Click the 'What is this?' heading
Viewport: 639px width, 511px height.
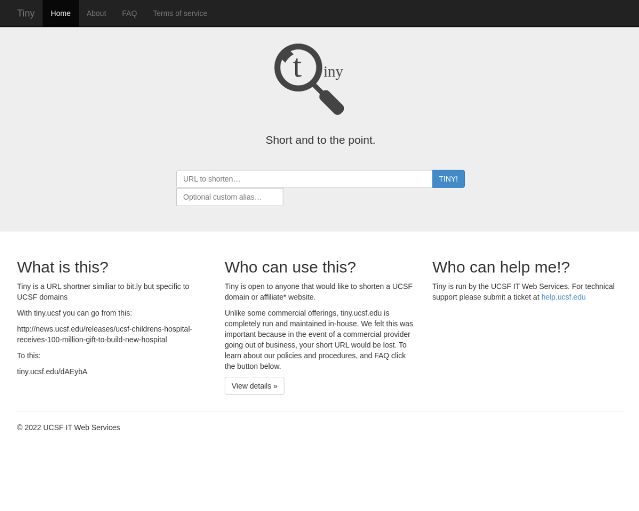coord(63,267)
